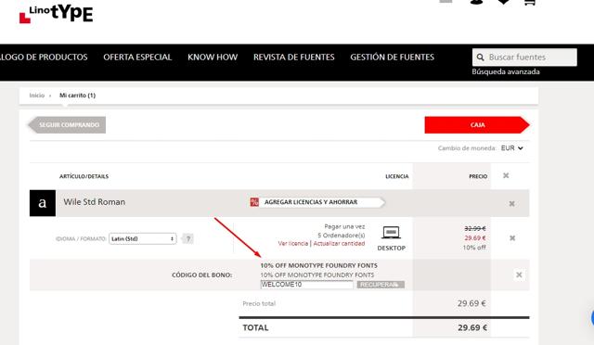This screenshot has width=594, height=345.
Task: Click the TOTAL label
Action: pyautogui.click(x=255, y=327)
